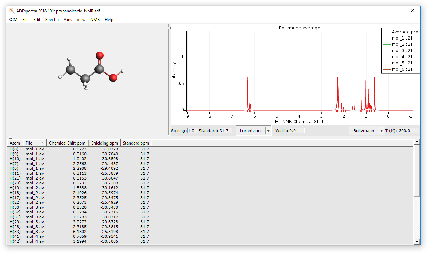Select the Lorentzian broadening button
The width and height of the screenshot is (428, 253).
click(250, 131)
